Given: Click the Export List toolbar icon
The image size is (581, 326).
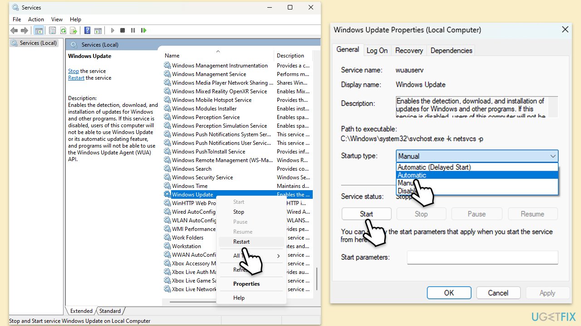Looking at the screenshot, I should tap(74, 30).
